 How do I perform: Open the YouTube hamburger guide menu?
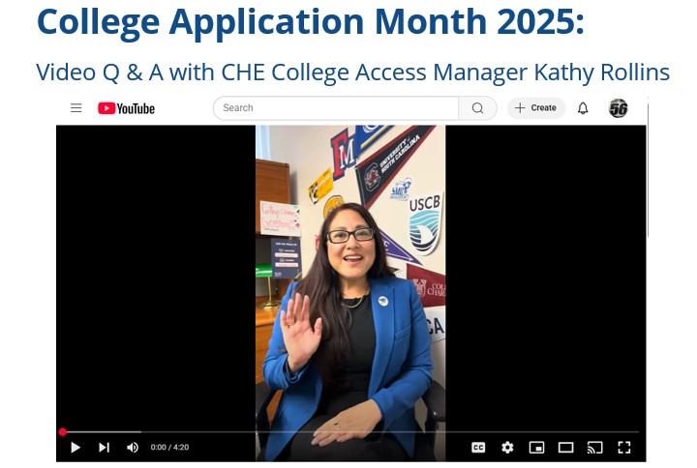(x=76, y=108)
